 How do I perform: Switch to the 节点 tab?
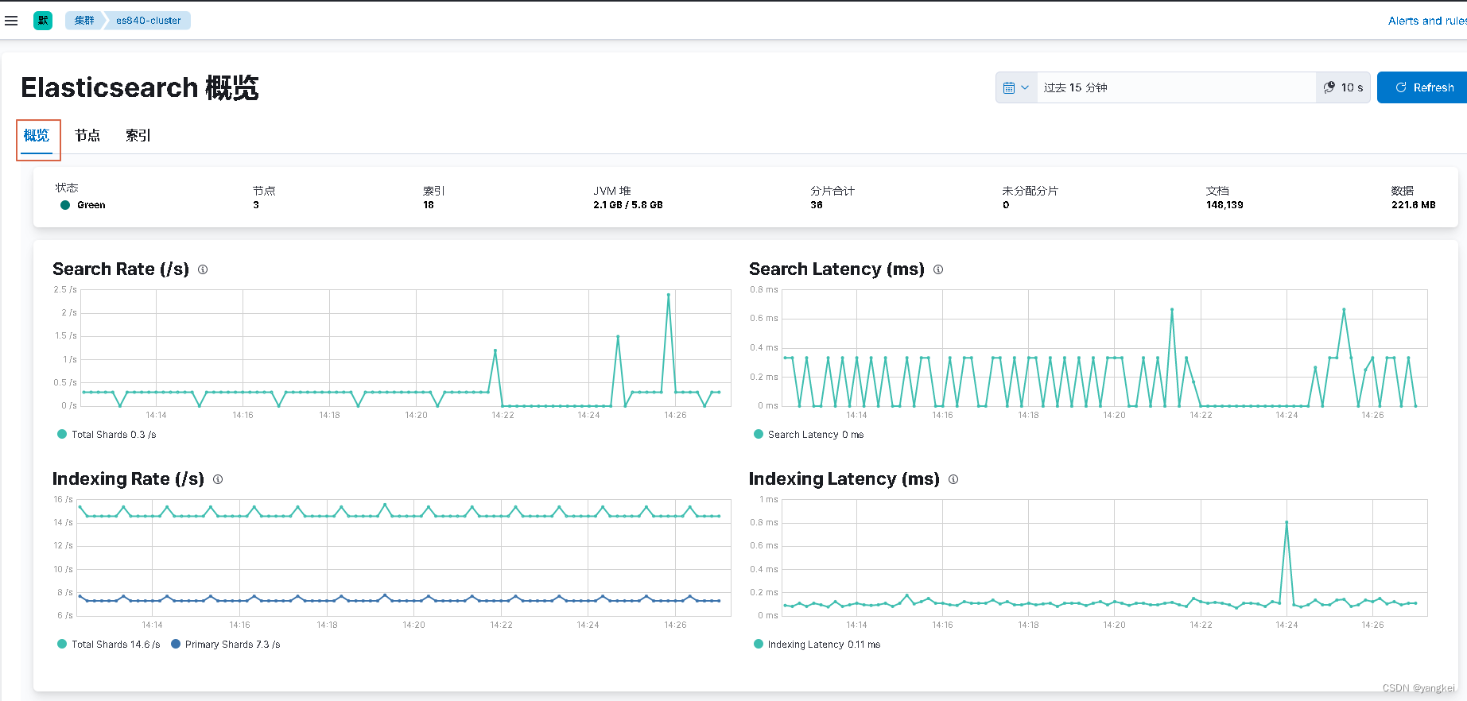pos(87,136)
